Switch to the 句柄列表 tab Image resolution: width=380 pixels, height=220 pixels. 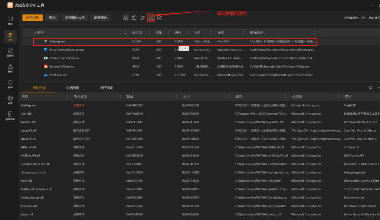[x=73, y=88]
